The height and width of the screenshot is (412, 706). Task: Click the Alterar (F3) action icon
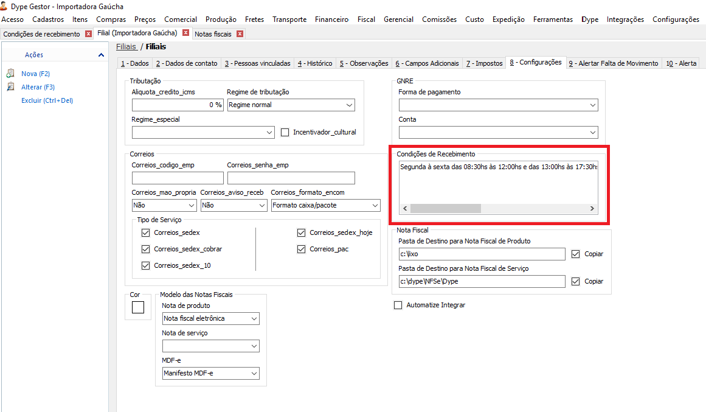pos(10,86)
